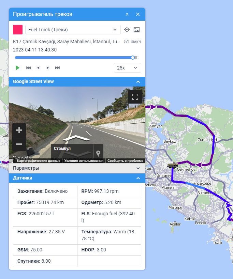Click the truck marker on the map
This screenshot has height=279, width=233.
pyautogui.click(x=172, y=165)
